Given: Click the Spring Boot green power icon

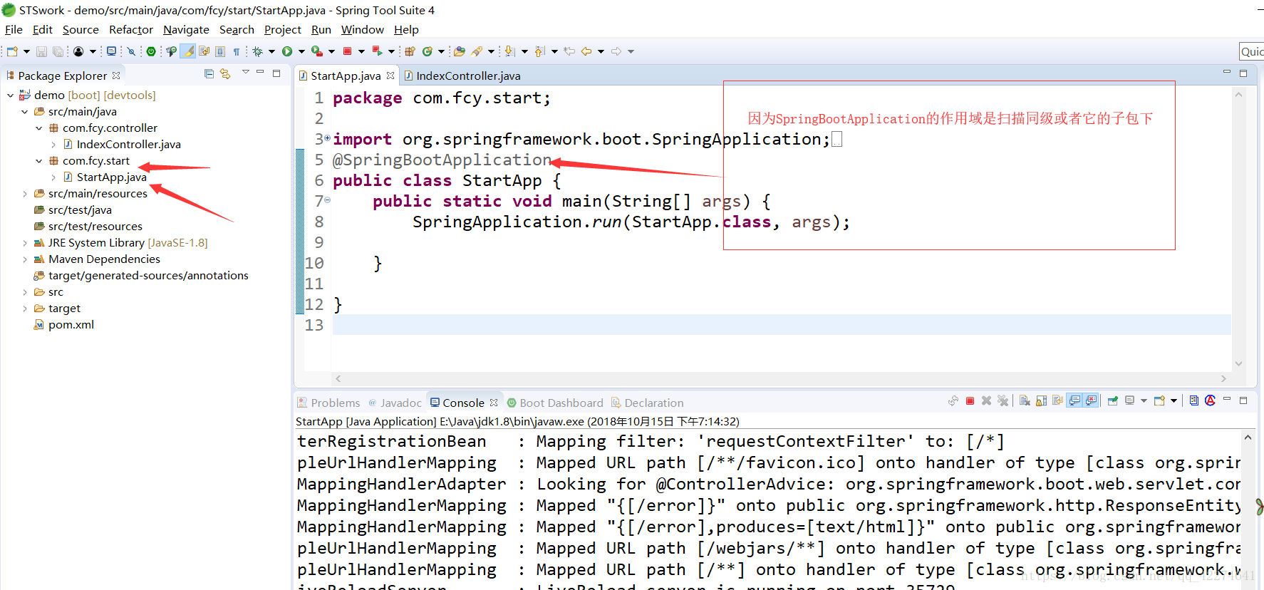Looking at the screenshot, I should [x=151, y=51].
